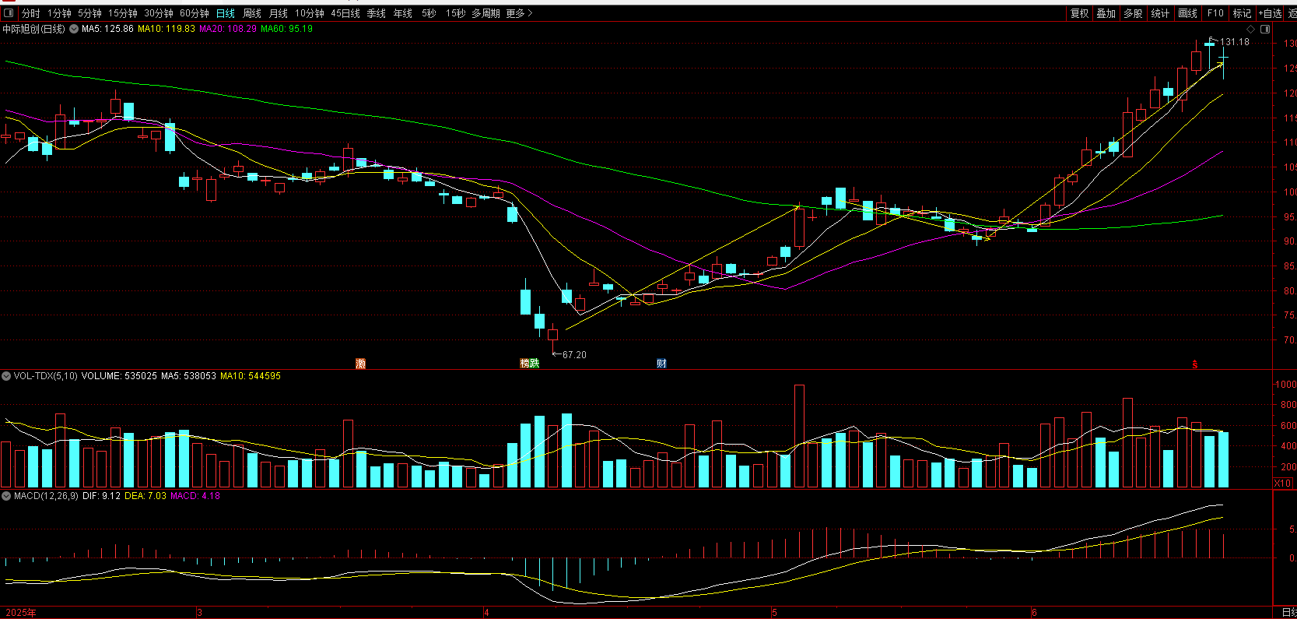Select the 15分钟 period

tap(123, 13)
